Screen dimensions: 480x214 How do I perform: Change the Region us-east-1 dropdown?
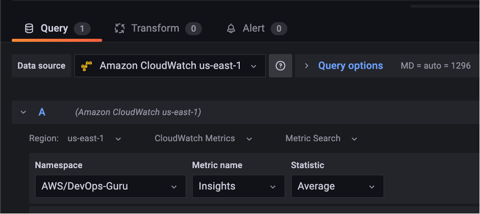pyautogui.click(x=94, y=139)
